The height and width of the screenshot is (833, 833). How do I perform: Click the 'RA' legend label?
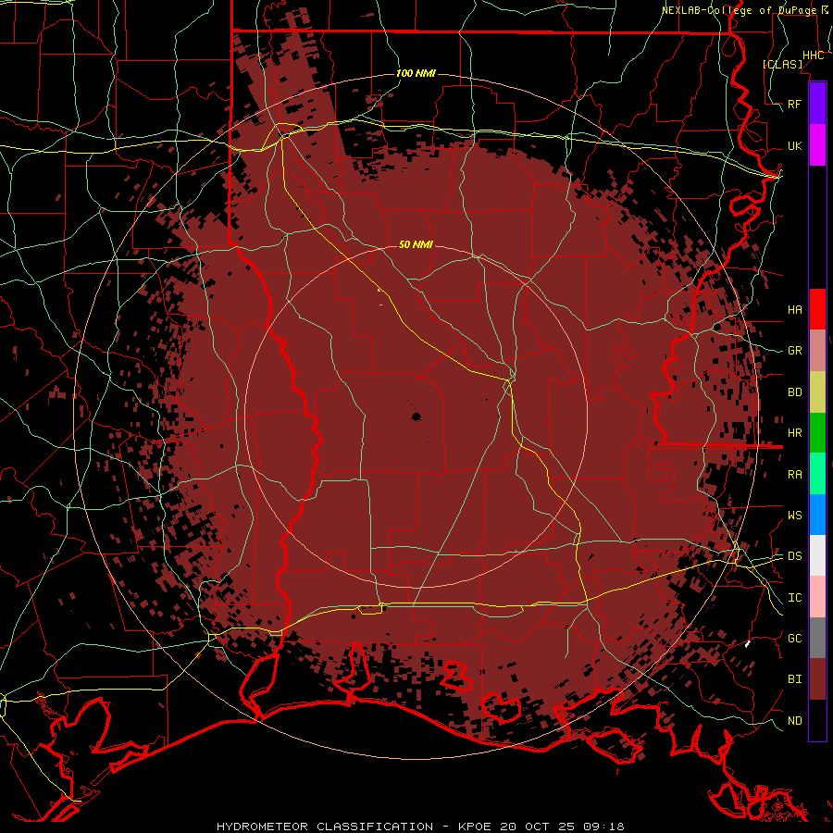[x=794, y=474]
